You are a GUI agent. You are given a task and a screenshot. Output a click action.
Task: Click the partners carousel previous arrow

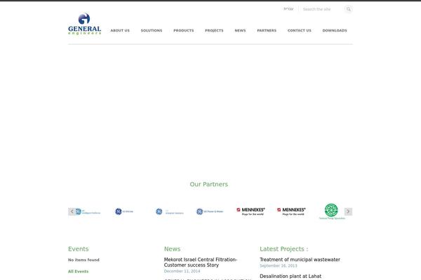point(72,211)
